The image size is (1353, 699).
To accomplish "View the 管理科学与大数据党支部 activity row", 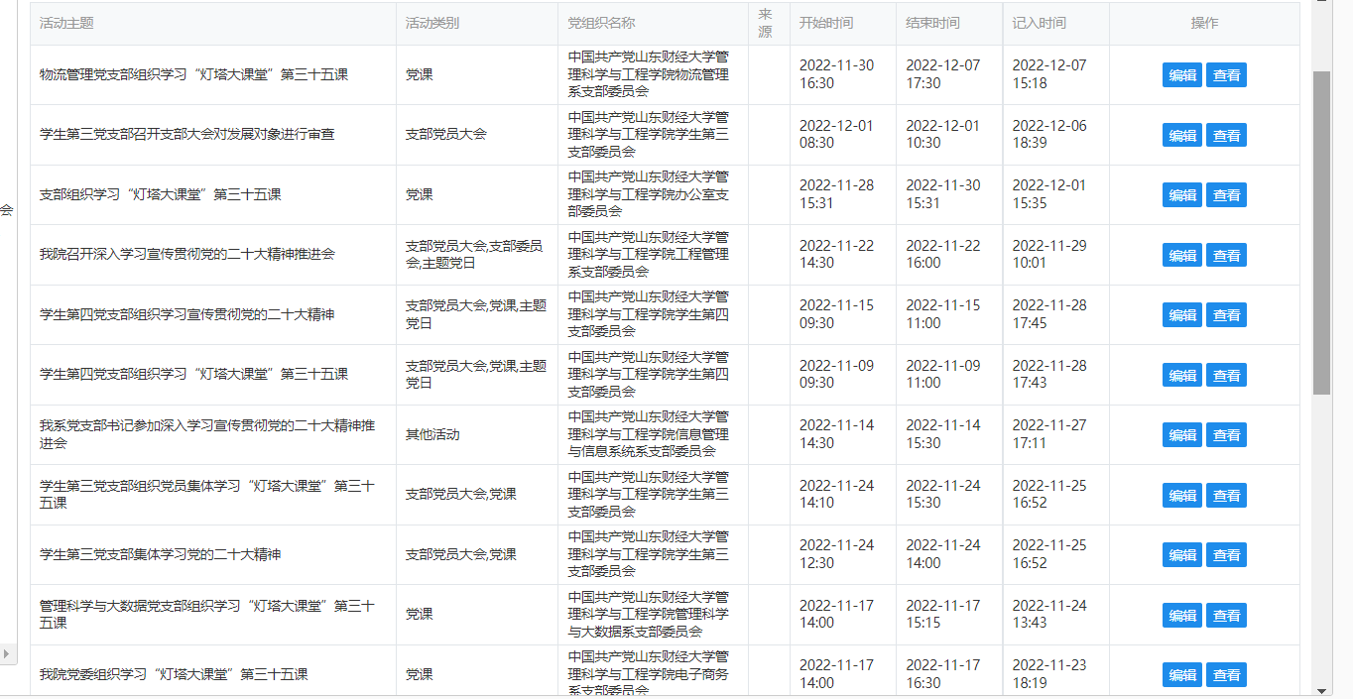I will (1226, 615).
